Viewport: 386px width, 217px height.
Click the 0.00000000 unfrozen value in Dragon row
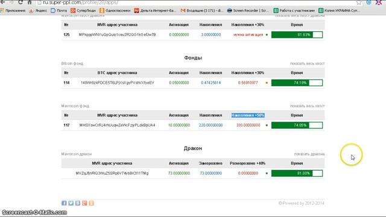click(248, 173)
